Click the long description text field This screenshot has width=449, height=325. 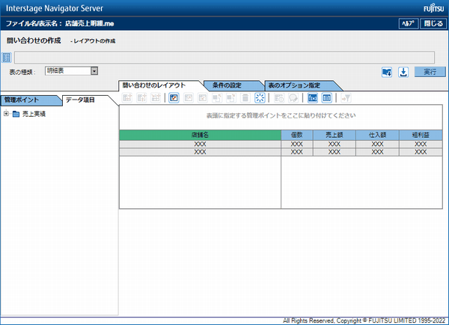224,58
